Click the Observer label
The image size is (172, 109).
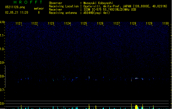point(56,3)
